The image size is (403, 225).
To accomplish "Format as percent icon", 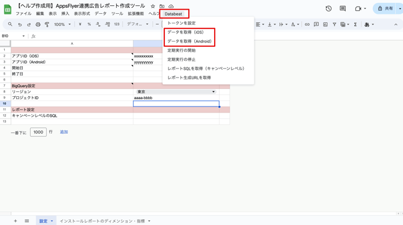I will (x=89, y=24).
